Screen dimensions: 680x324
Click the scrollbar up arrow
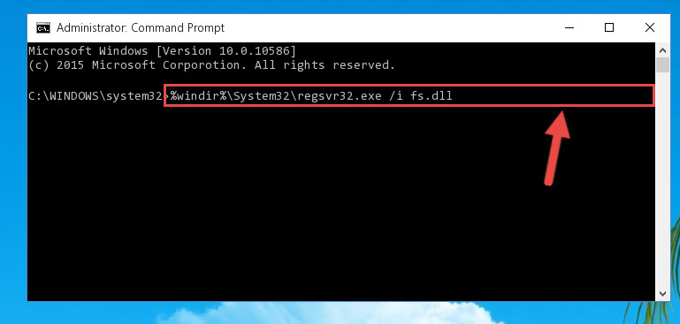[x=662, y=50]
